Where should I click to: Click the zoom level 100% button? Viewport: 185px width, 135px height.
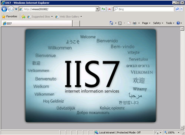(x=169, y=132)
